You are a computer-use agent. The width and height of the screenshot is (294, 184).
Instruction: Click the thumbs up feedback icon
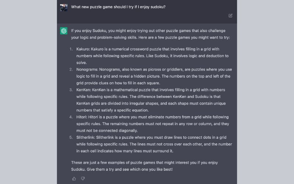pos(74,178)
